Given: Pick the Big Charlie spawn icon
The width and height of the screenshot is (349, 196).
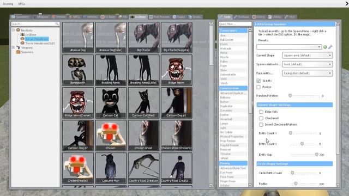Looking at the screenshot, I should pyautogui.click(x=143, y=38).
